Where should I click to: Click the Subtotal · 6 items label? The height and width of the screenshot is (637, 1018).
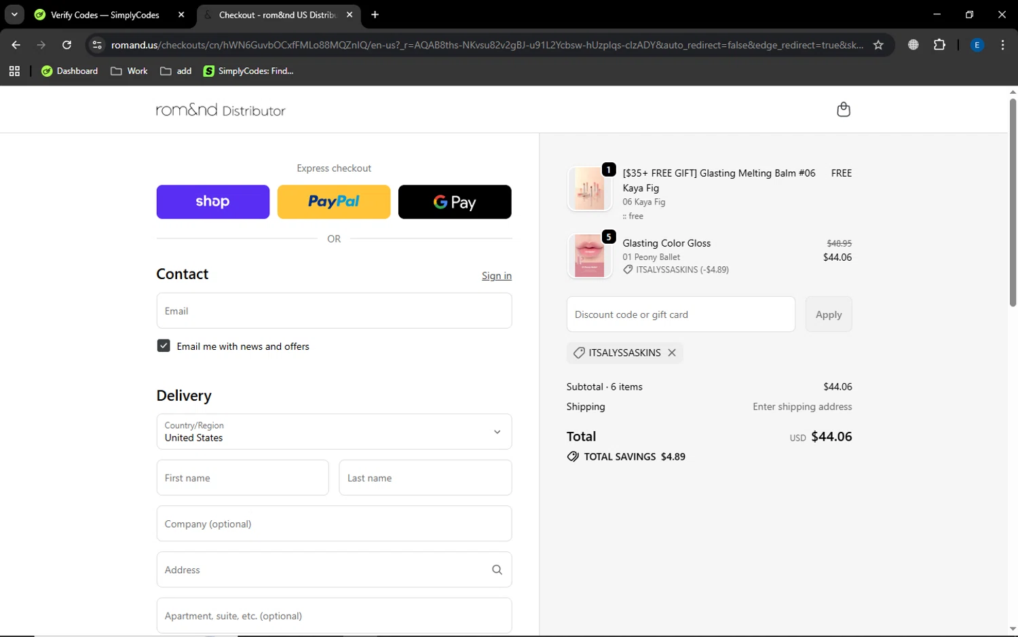pos(605,387)
